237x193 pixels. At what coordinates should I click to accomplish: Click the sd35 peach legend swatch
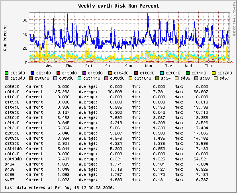176,78
